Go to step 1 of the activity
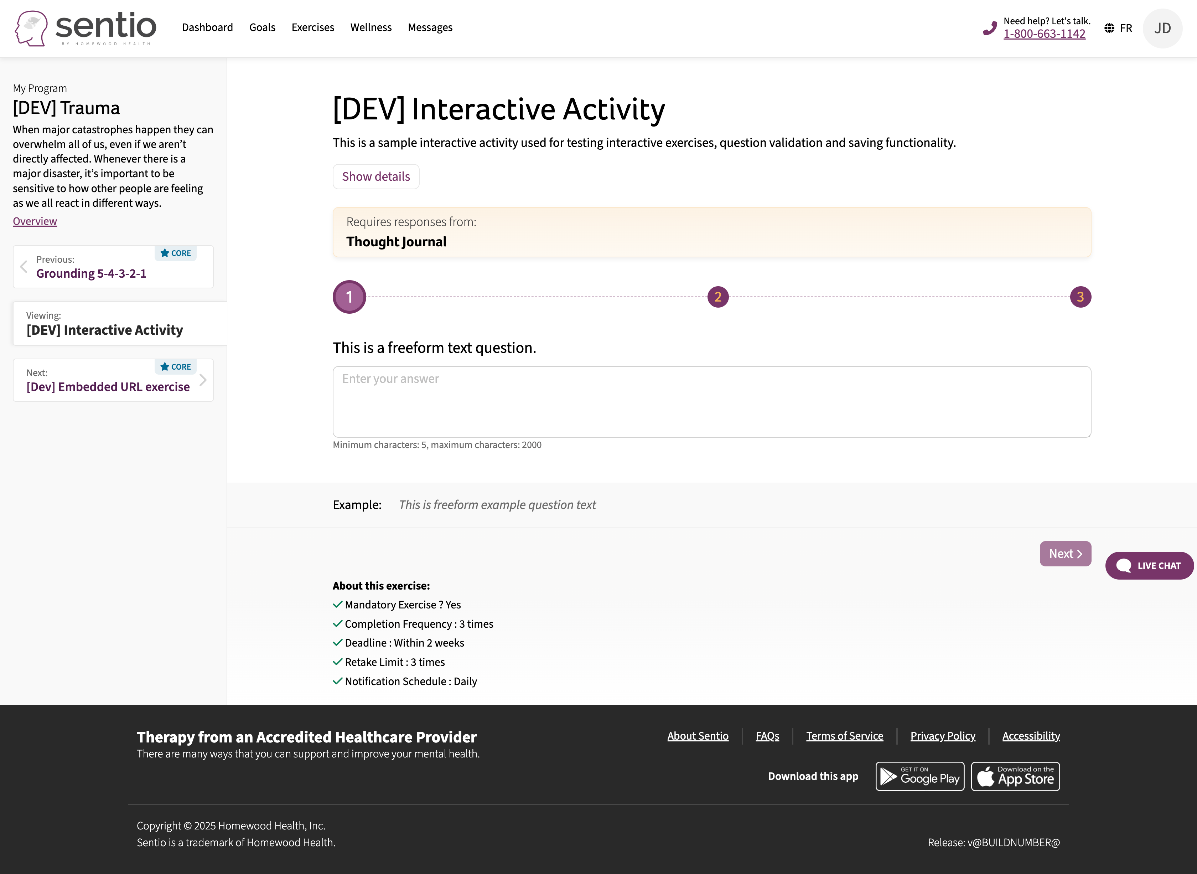The height and width of the screenshot is (874, 1197). tap(349, 297)
